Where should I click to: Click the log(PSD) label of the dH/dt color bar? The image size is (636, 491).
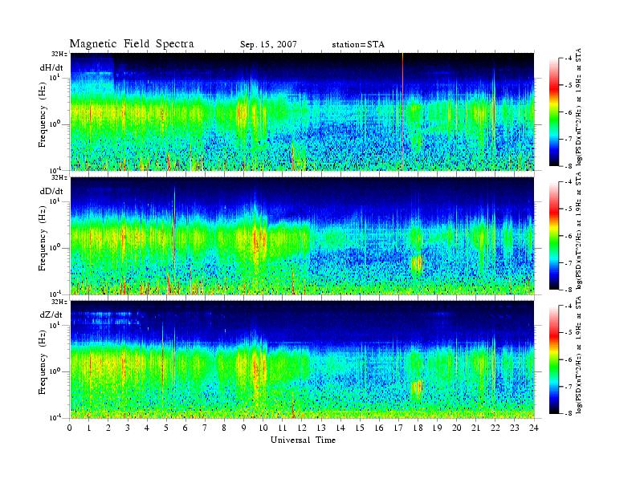579,107
